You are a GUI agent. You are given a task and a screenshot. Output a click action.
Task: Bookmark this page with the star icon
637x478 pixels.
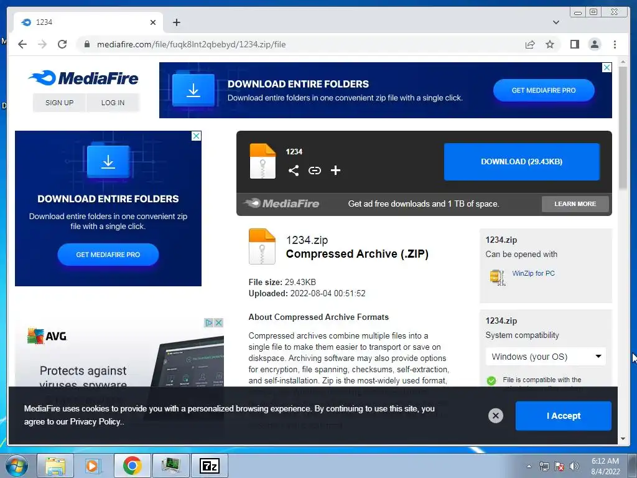tap(550, 44)
